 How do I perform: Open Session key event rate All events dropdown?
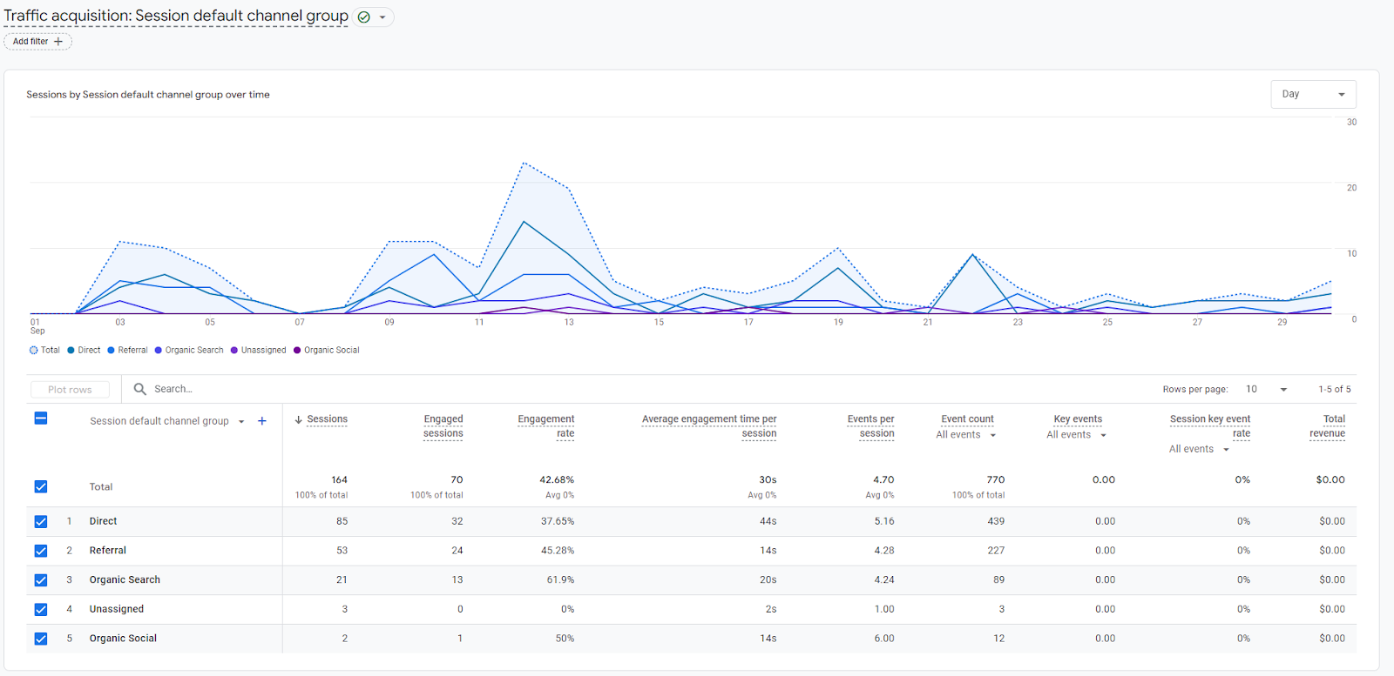[x=1199, y=449]
